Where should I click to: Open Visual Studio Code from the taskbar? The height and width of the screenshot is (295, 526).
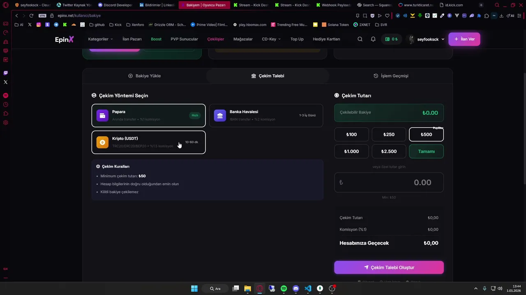pyautogui.click(x=308, y=288)
